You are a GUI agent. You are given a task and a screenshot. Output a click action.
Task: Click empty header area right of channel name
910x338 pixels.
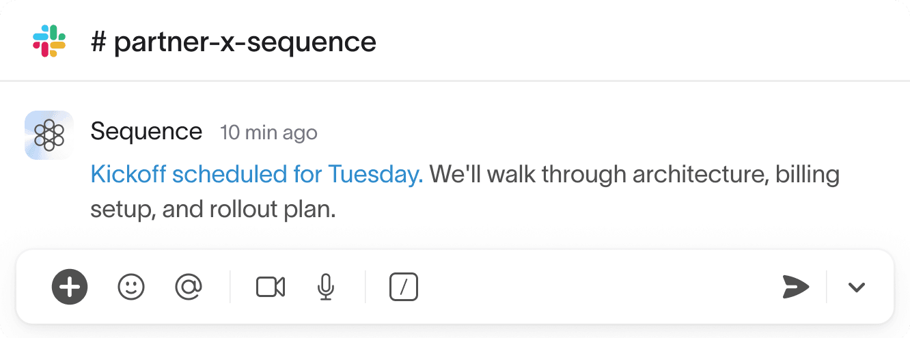tap(615, 42)
